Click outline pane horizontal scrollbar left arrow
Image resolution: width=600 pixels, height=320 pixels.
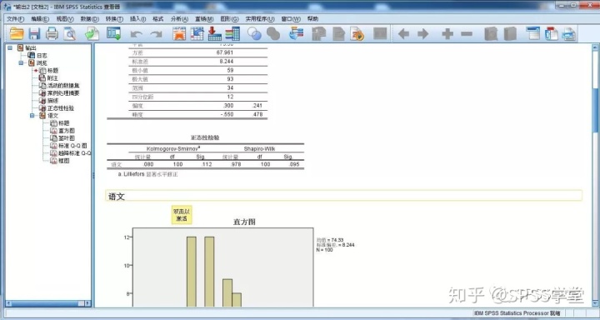[9, 303]
